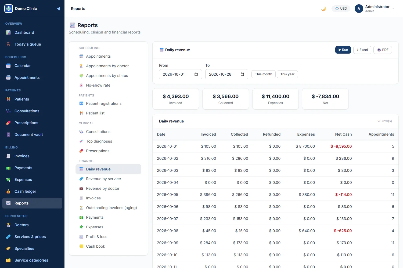
Task: Collapse sidebar with the triangle arrow icon
Action: point(58,9)
